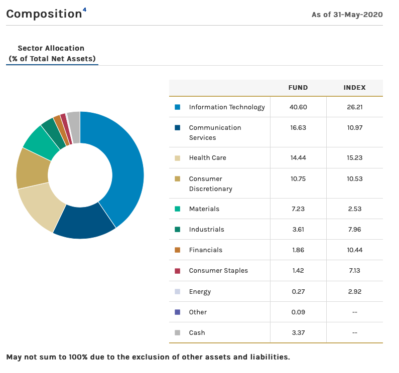Screen dimensions: 399x373
Task: Click the Financials legend color square
Action: point(177,250)
